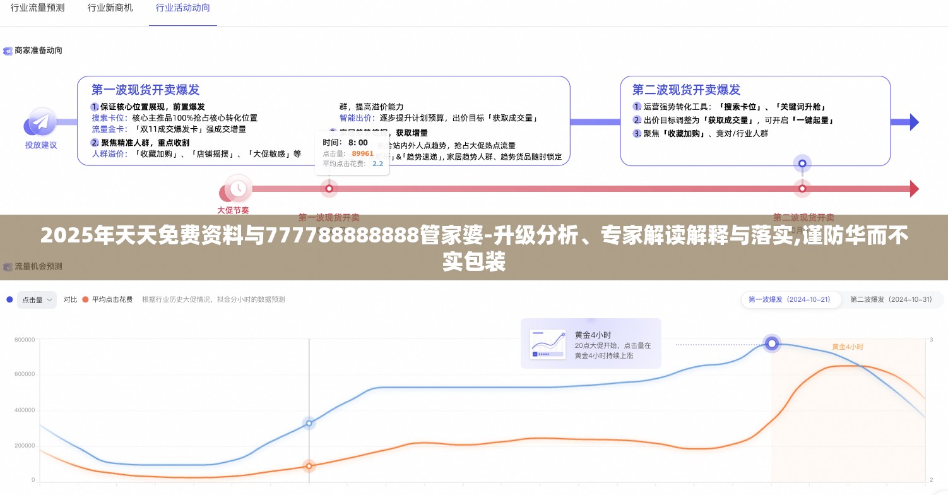Open the 点击量 metric dropdown
The image size is (948, 495).
click(37, 300)
